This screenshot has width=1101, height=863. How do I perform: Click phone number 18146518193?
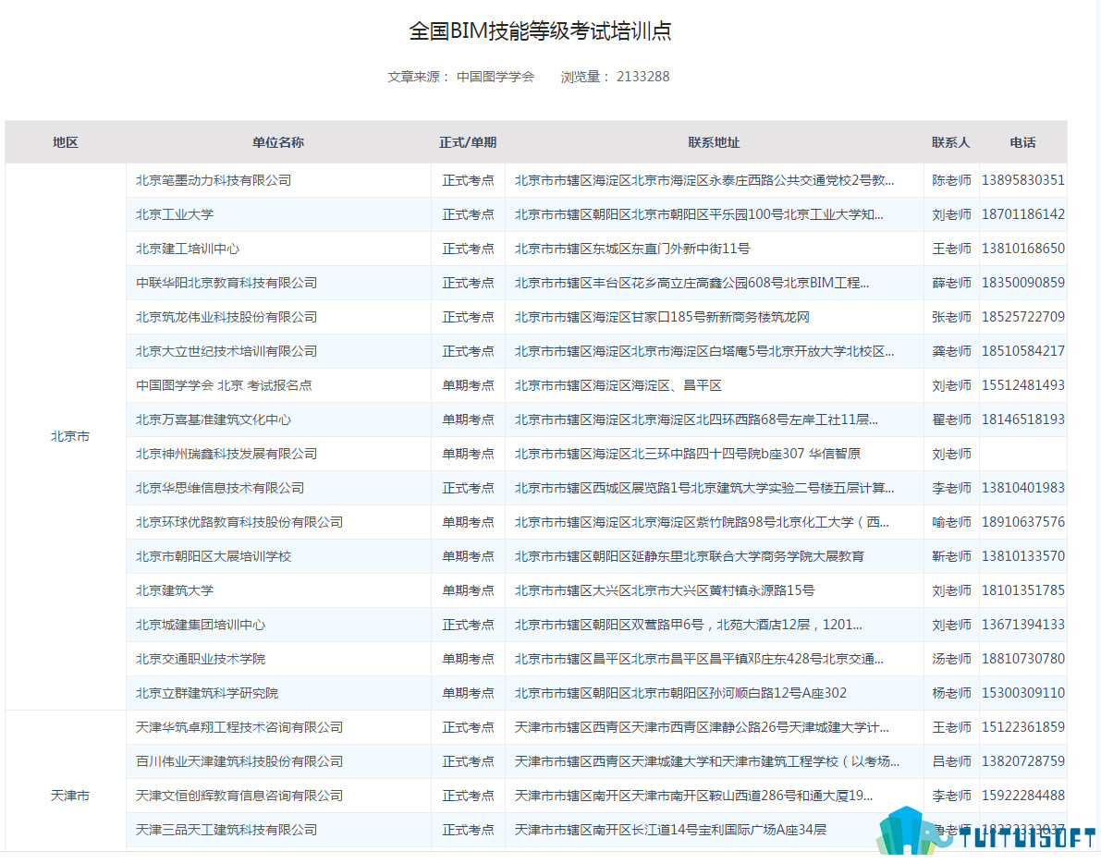point(1023,419)
